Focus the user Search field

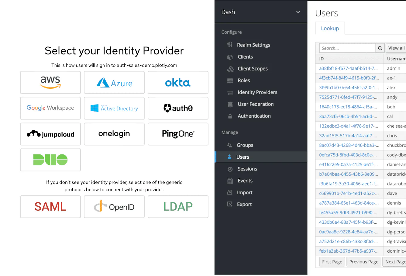(x=348, y=48)
